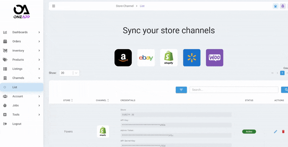Select the eBay channel logo
288x147 pixels.
(146, 58)
